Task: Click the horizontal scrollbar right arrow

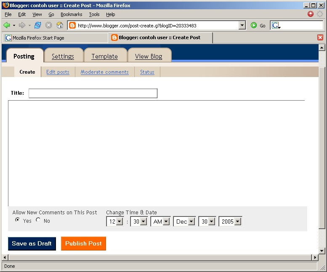Action: (x=315, y=257)
